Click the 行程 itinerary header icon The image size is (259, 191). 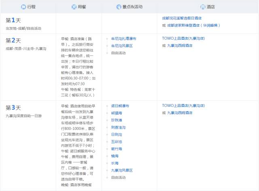(23, 7)
